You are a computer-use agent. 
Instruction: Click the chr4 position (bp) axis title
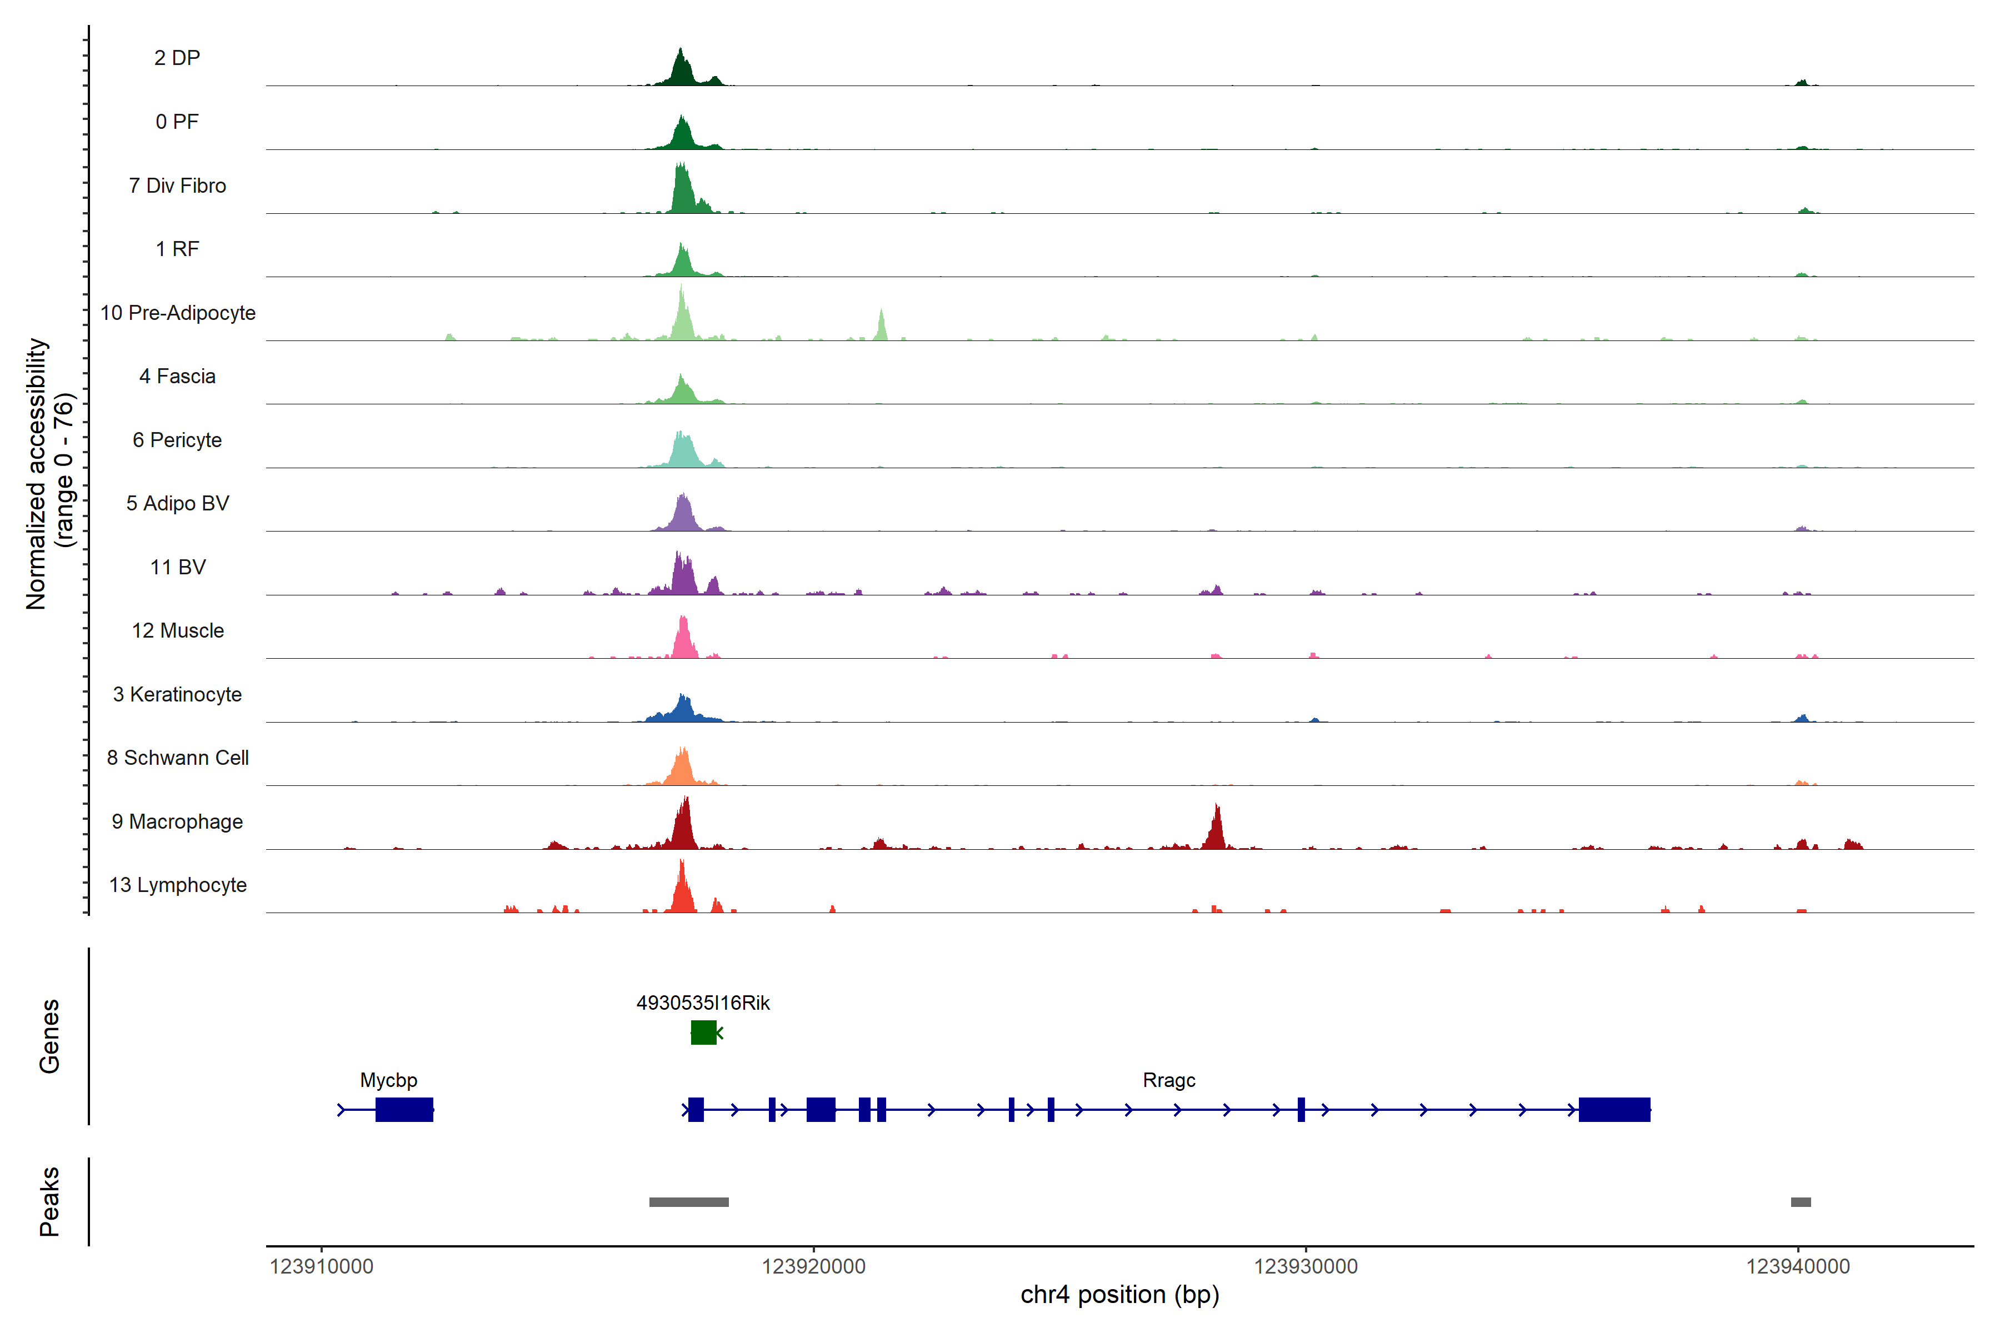tap(1119, 1295)
